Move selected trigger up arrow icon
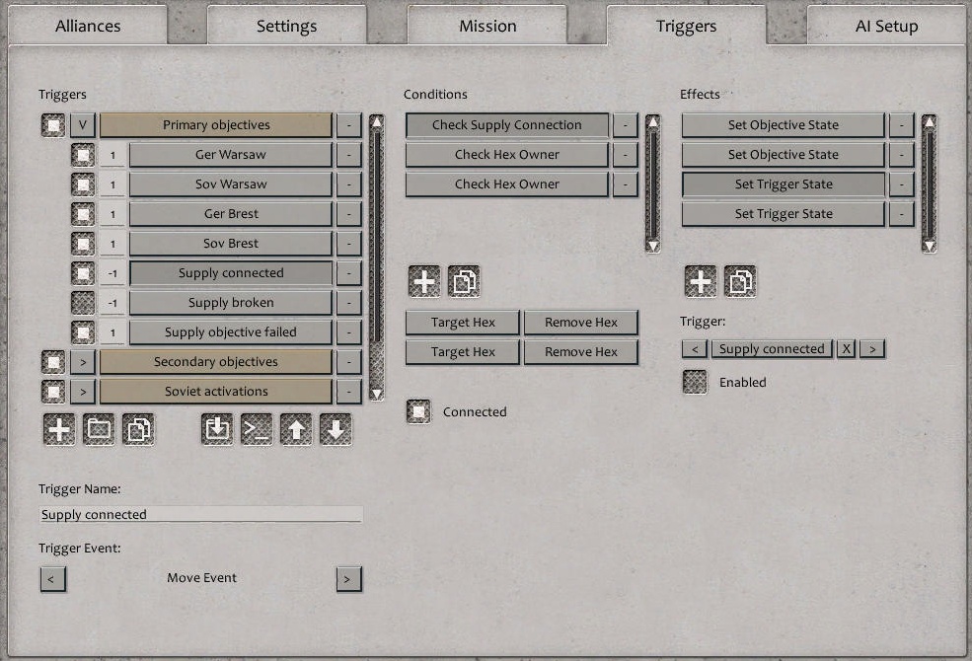 coord(296,429)
